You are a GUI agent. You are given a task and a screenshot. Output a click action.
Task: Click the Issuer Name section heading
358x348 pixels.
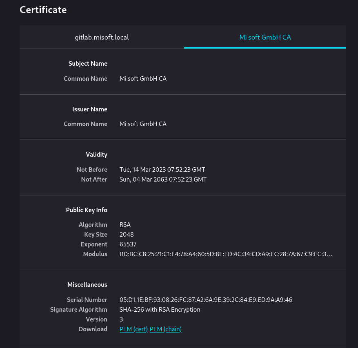pos(90,109)
